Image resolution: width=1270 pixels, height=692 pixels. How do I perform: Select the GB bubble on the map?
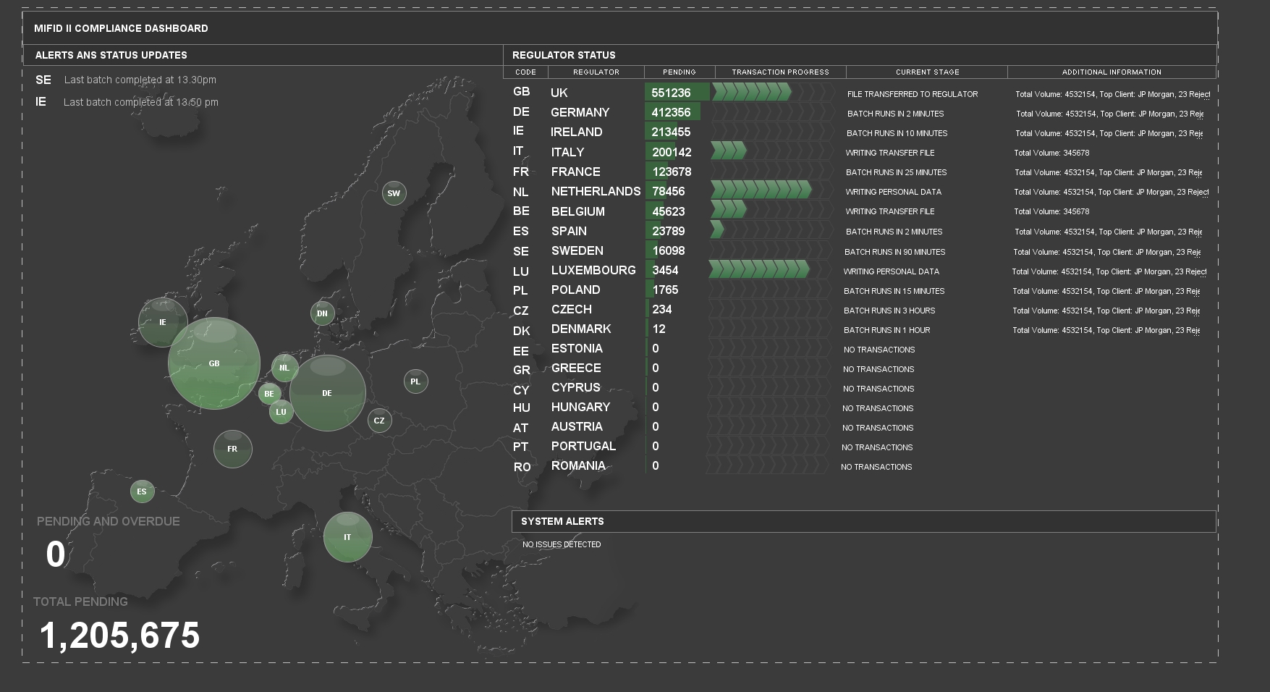click(x=213, y=362)
